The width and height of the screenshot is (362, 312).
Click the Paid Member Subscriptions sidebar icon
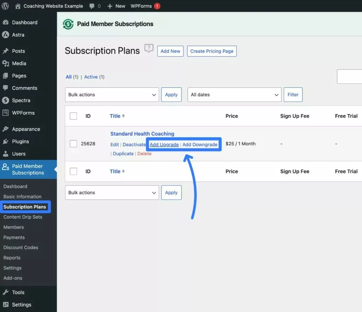6,167
